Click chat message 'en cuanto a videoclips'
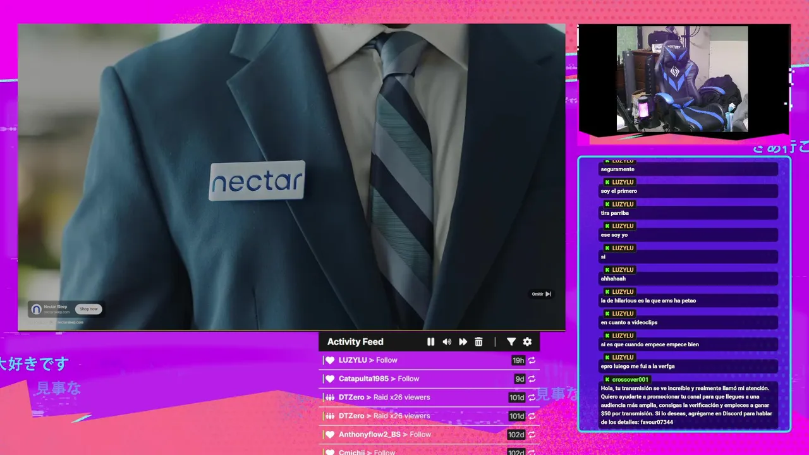The image size is (809, 455). pos(688,322)
